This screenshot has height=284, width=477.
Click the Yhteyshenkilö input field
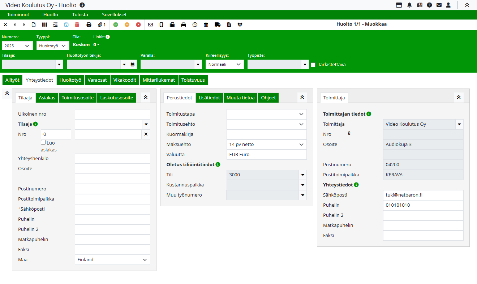pyautogui.click(x=112, y=159)
